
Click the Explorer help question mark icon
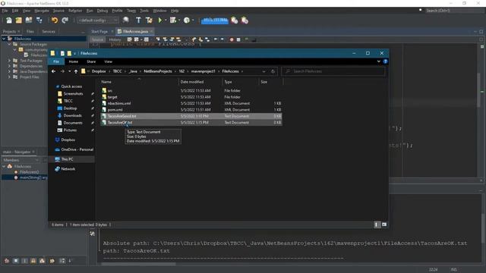385,61
